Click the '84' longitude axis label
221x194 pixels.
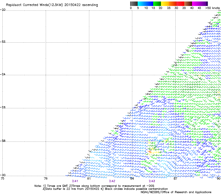click(132, 178)
